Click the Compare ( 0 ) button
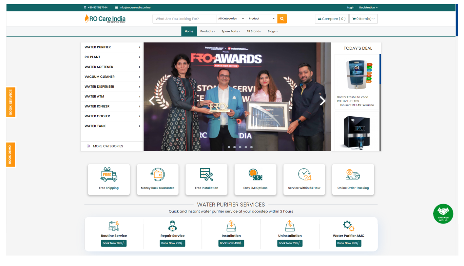Image resolution: width=464 pixels, height=266 pixels. click(x=332, y=19)
